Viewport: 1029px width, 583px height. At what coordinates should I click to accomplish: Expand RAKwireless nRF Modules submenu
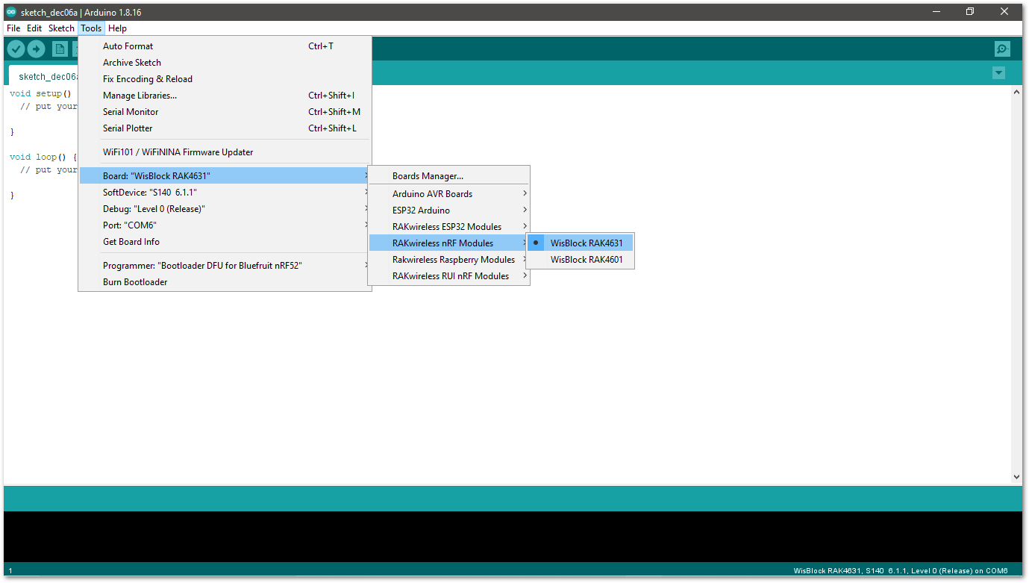448,243
